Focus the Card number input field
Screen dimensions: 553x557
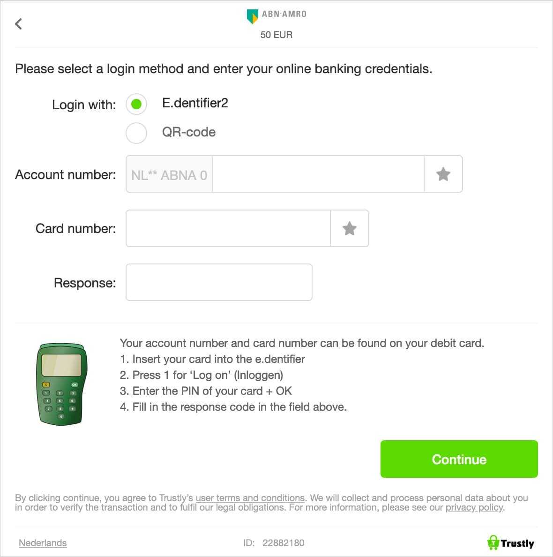(x=228, y=228)
